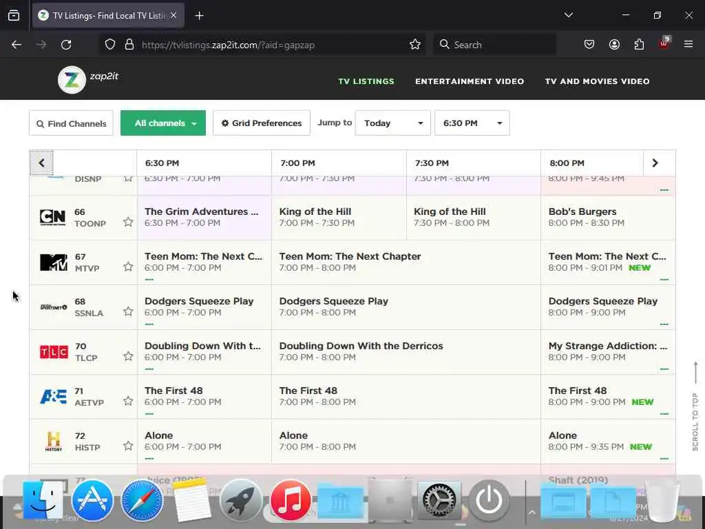
Task: Go to TV Listings nav item
Action: pyautogui.click(x=366, y=81)
